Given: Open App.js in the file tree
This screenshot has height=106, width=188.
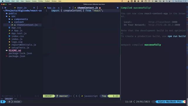Looking at the screenshot, I should 18,31.
